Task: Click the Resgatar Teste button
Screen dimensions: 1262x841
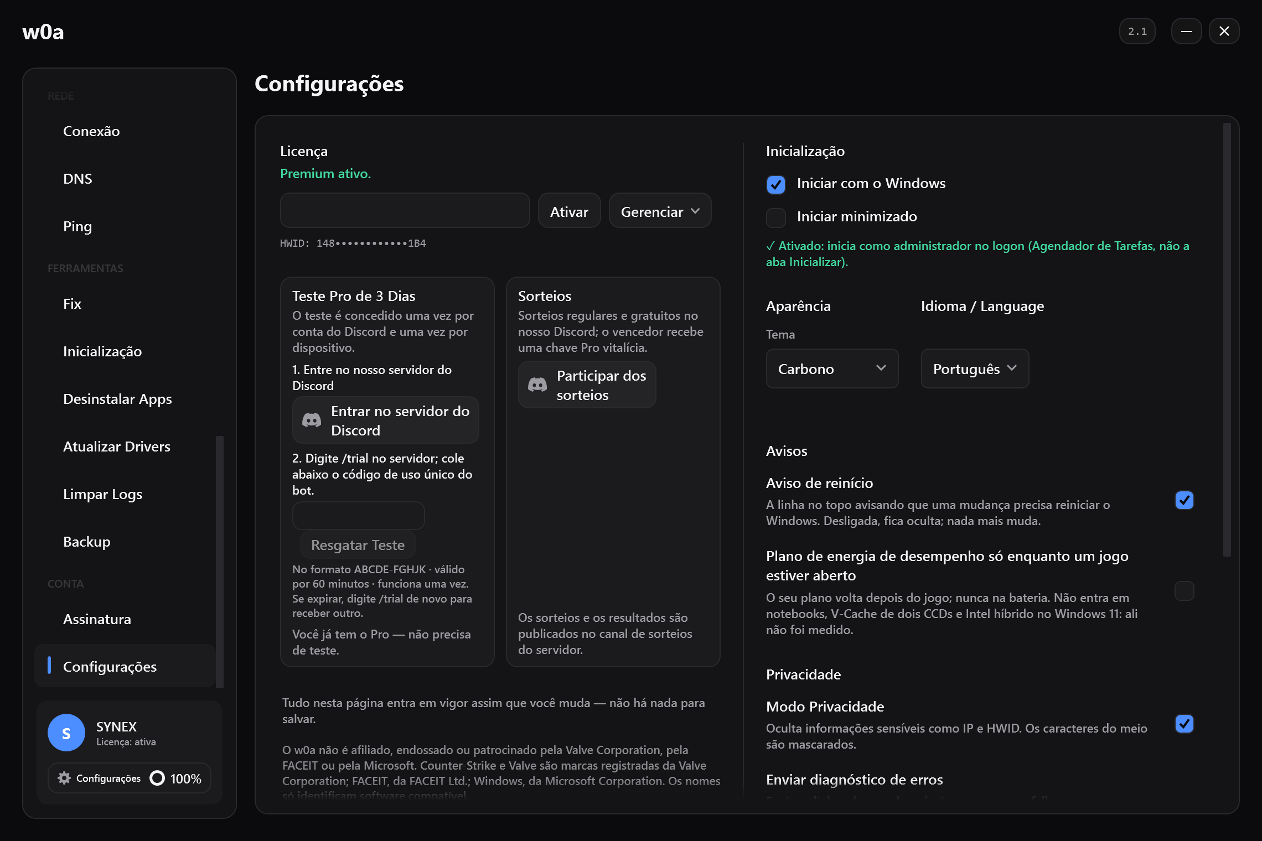Action: click(358, 545)
